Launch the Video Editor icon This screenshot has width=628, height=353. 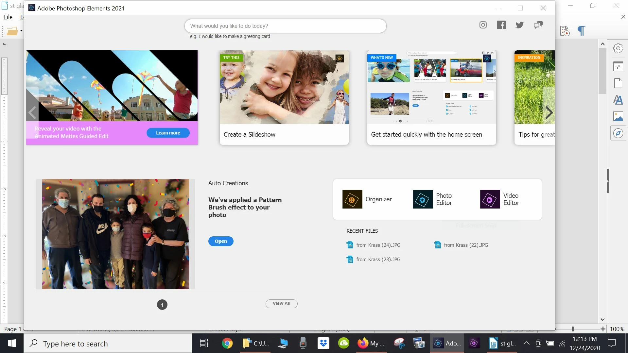coord(490,199)
